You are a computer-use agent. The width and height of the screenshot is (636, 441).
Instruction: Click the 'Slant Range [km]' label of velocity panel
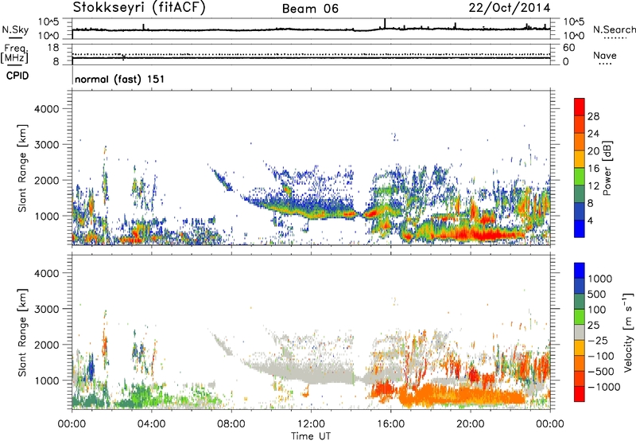[x=22, y=332]
